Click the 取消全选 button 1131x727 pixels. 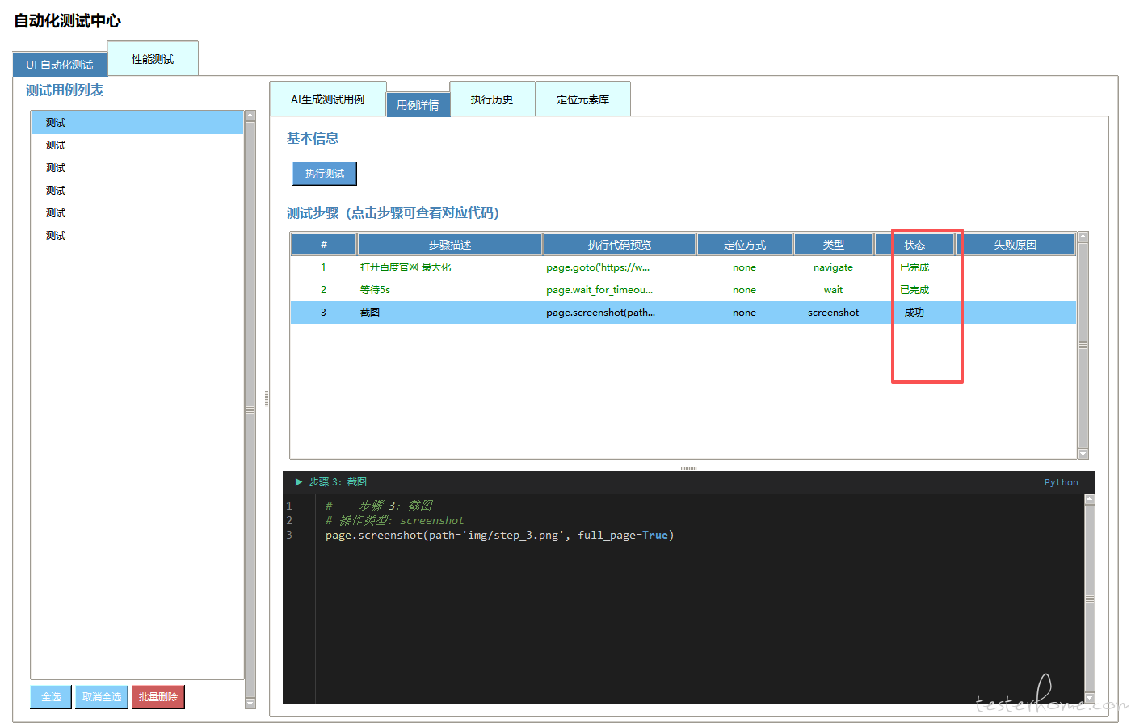pyautogui.click(x=102, y=696)
